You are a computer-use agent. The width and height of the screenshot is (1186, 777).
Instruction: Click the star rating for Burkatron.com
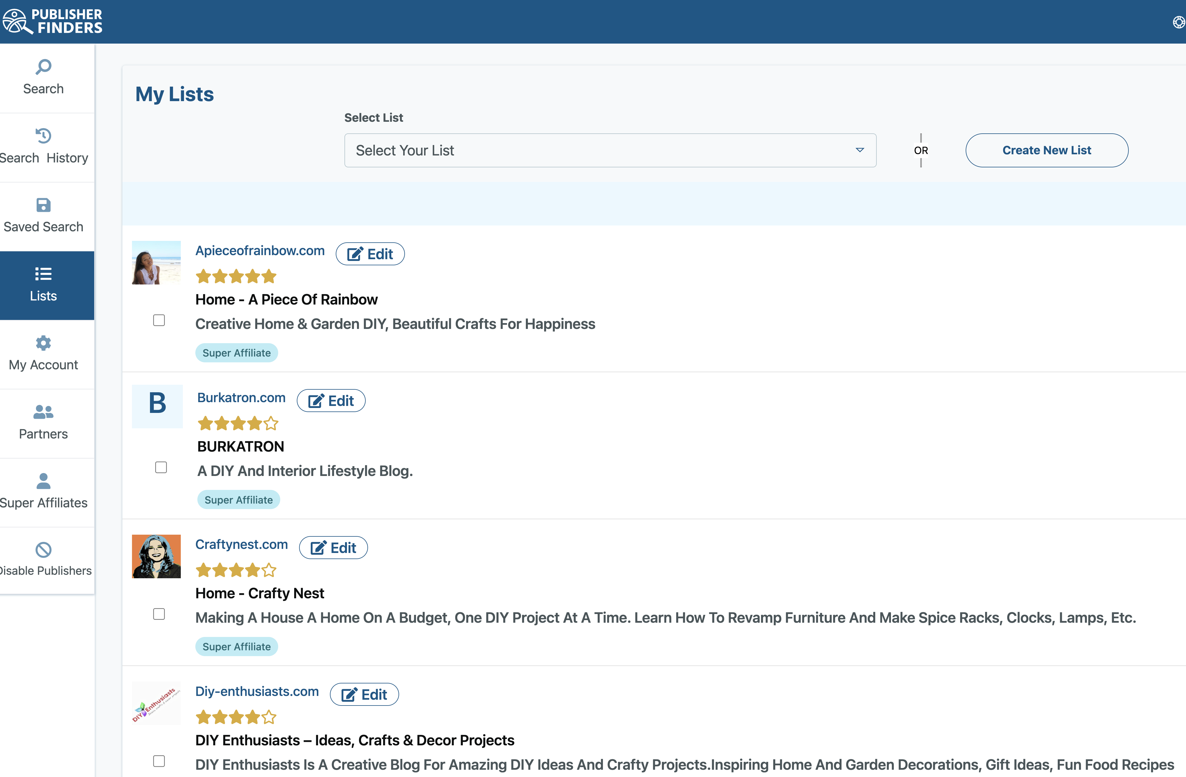click(238, 423)
